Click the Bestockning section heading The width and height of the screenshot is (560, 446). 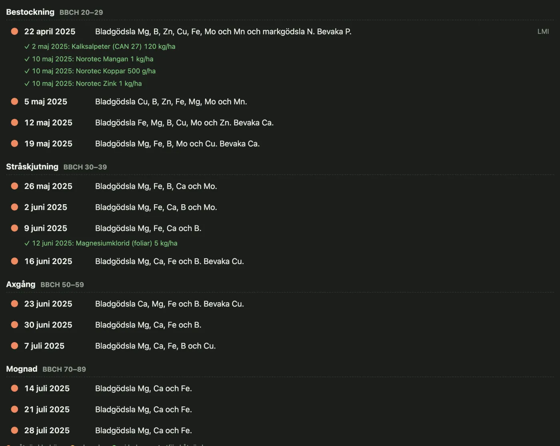click(x=30, y=12)
